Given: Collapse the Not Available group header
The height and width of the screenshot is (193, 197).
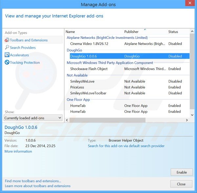Looking at the screenshot, I should [77, 75].
